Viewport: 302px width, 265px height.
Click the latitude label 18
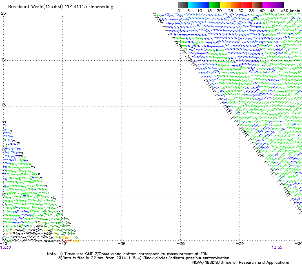(3, 59)
